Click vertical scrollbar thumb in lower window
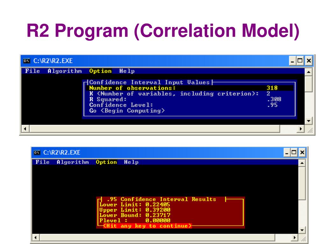 [302, 183]
